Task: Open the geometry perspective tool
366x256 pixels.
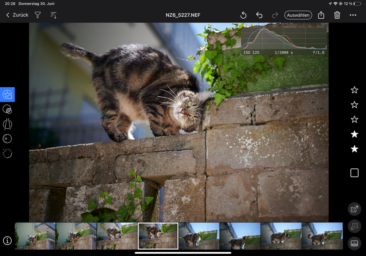Action: pos(7,124)
